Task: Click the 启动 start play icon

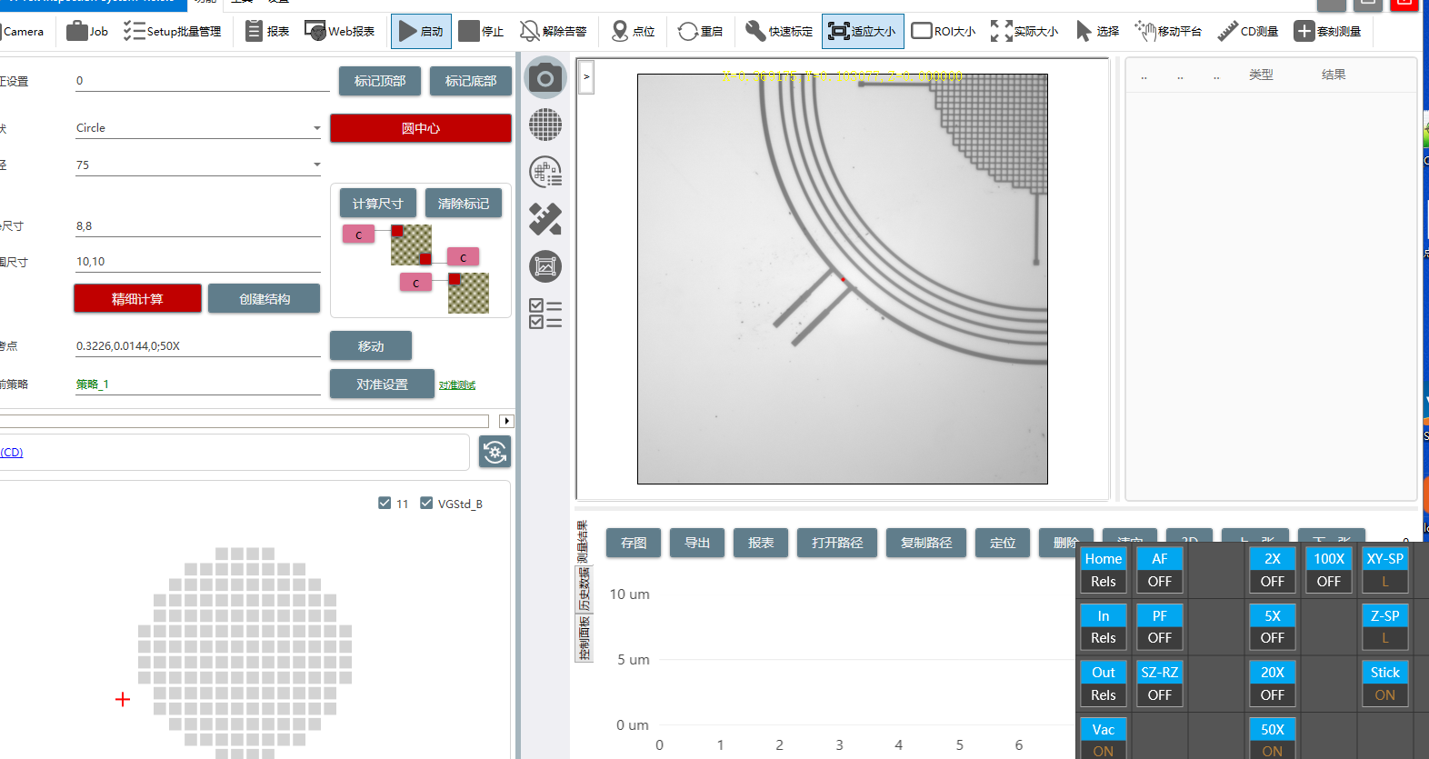Action: coord(421,31)
